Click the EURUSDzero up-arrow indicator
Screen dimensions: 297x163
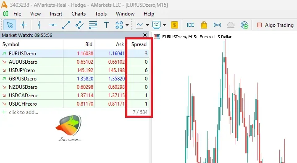pyautogui.click(x=4, y=54)
